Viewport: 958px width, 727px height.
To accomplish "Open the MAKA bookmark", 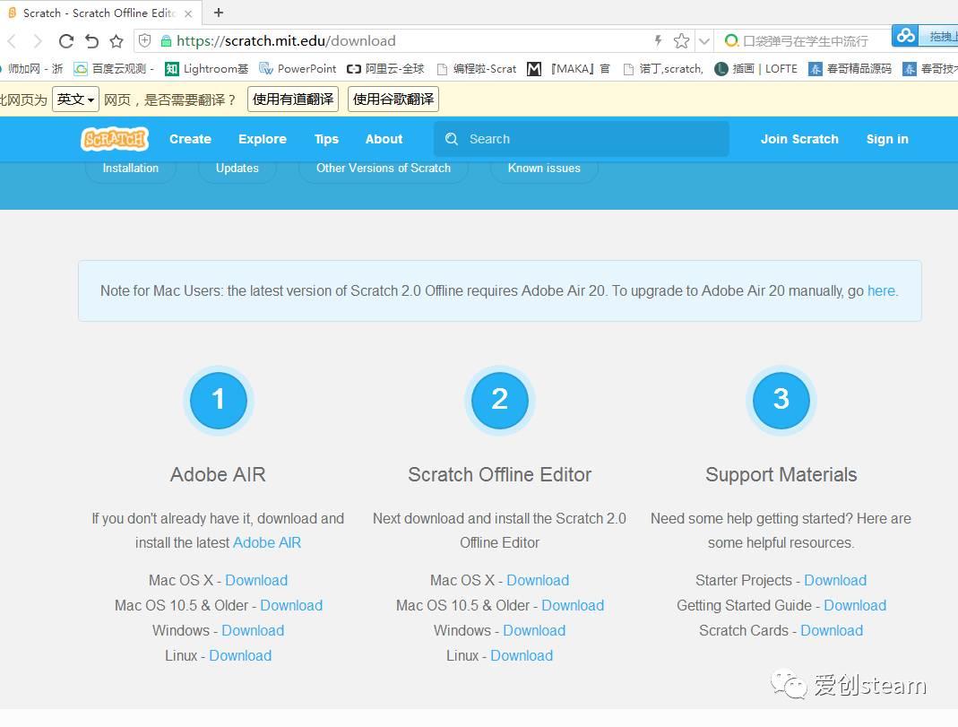I will 569,68.
